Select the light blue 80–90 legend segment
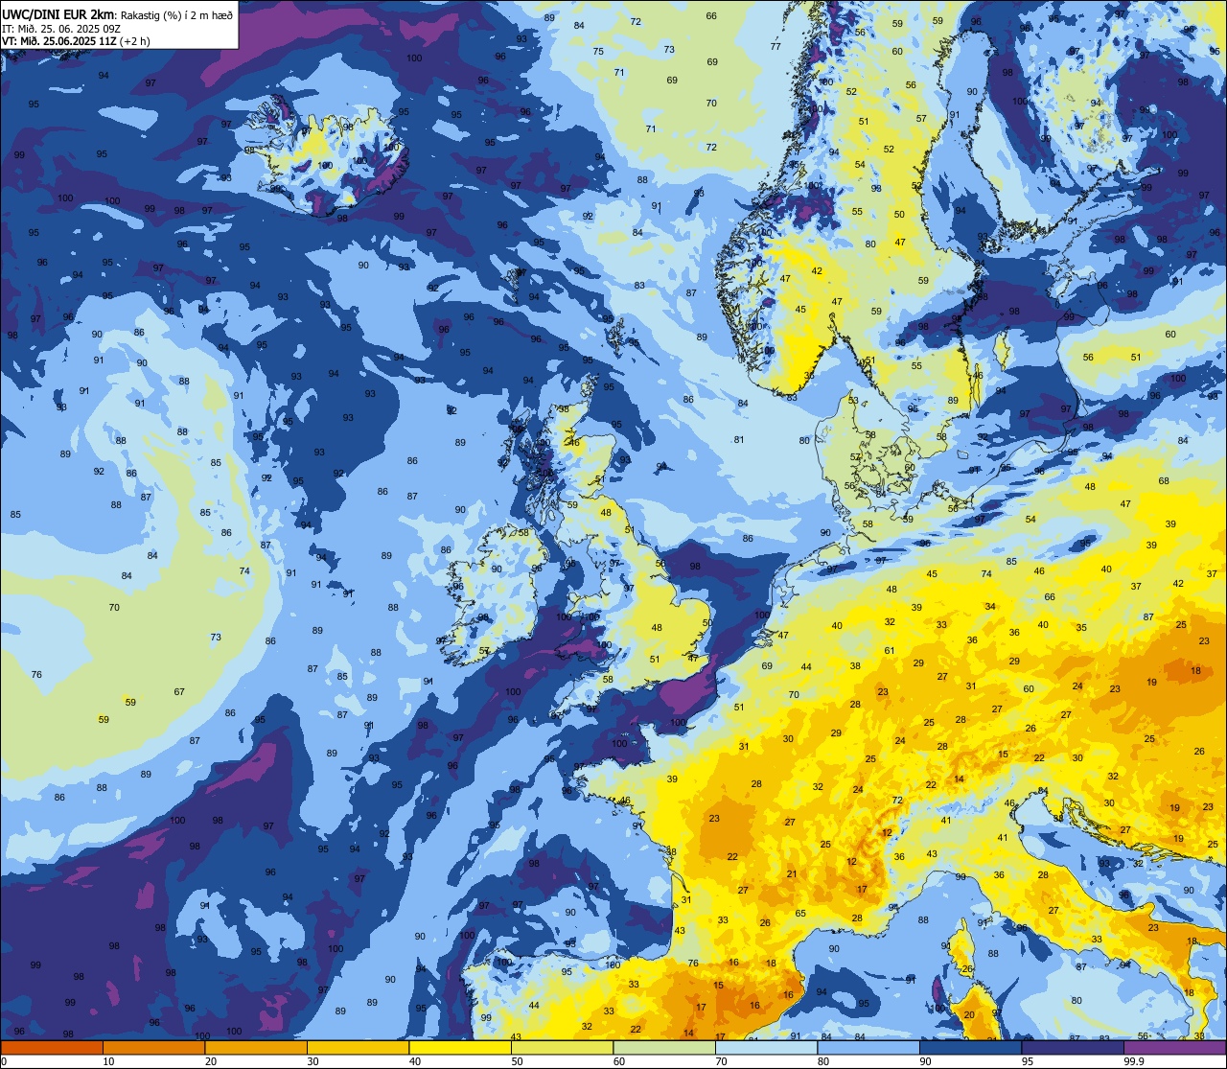This screenshot has width=1227, height=1069. pyautogui.click(x=868, y=1047)
